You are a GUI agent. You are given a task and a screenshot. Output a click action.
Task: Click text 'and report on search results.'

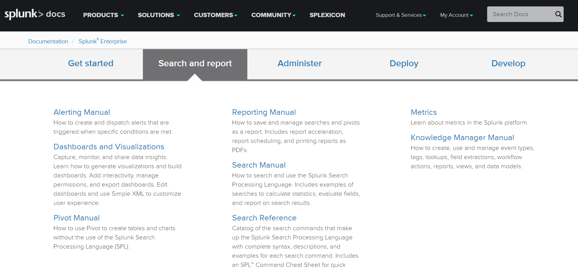[x=271, y=203]
